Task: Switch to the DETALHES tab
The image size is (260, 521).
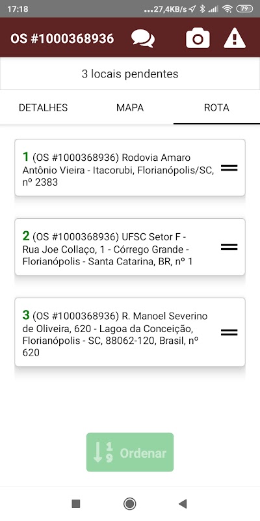Action: click(x=43, y=107)
